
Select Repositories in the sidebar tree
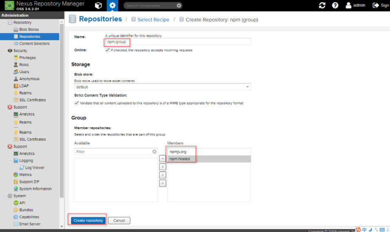[30, 37]
